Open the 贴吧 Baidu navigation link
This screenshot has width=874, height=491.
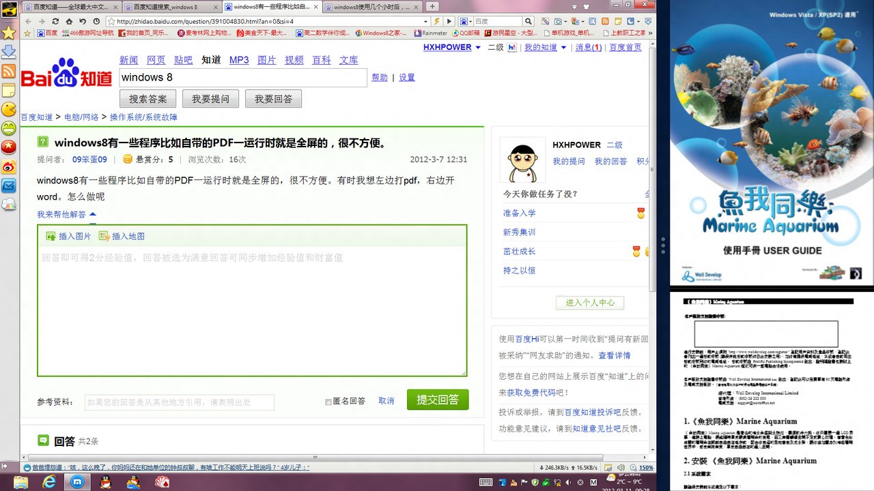pyautogui.click(x=183, y=60)
